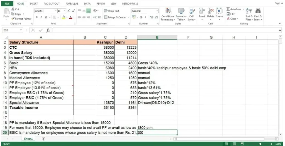
Task: Switch to the INSERT ribbon tab
Action: point(34,4)
